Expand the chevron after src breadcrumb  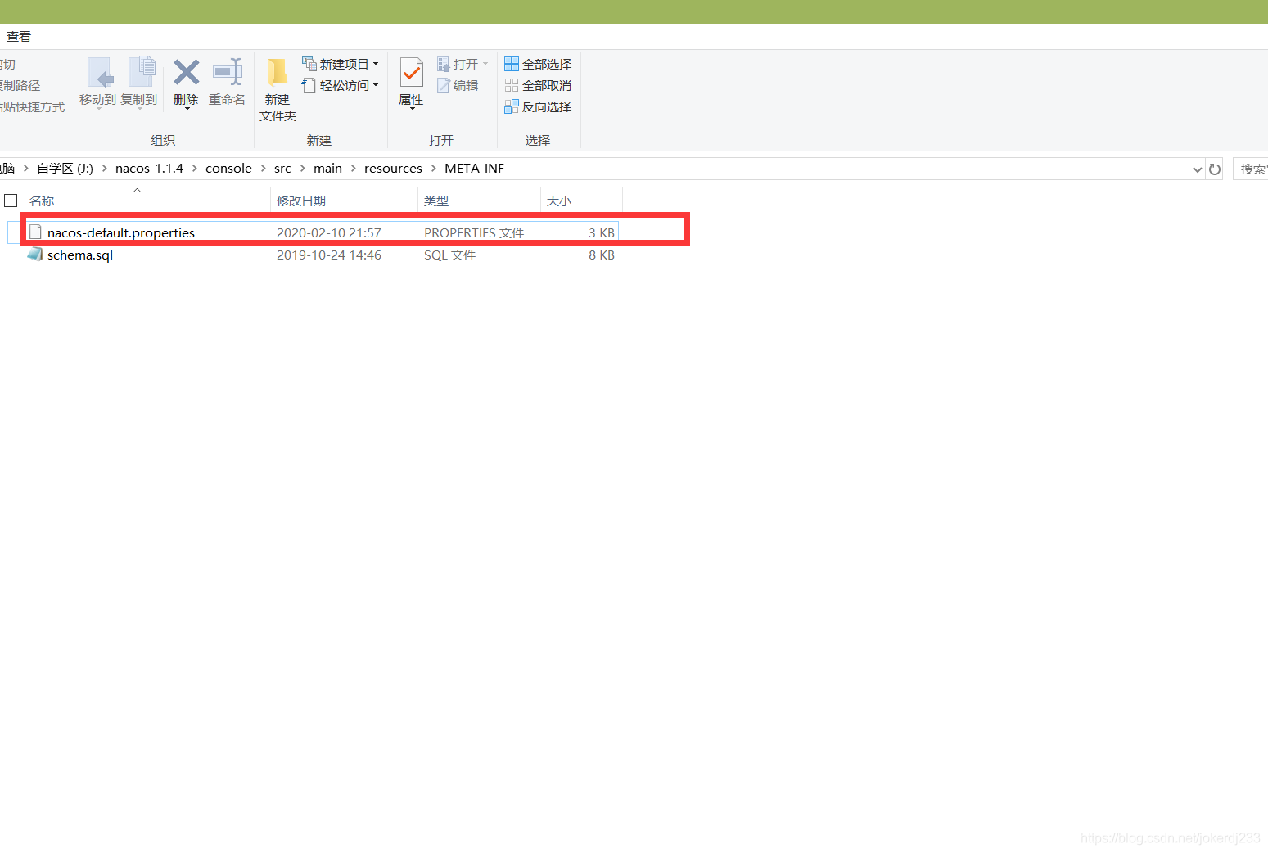coord(302,168)
